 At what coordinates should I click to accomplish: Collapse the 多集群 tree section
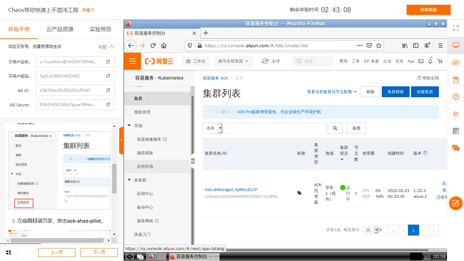[x=129, y=180]
